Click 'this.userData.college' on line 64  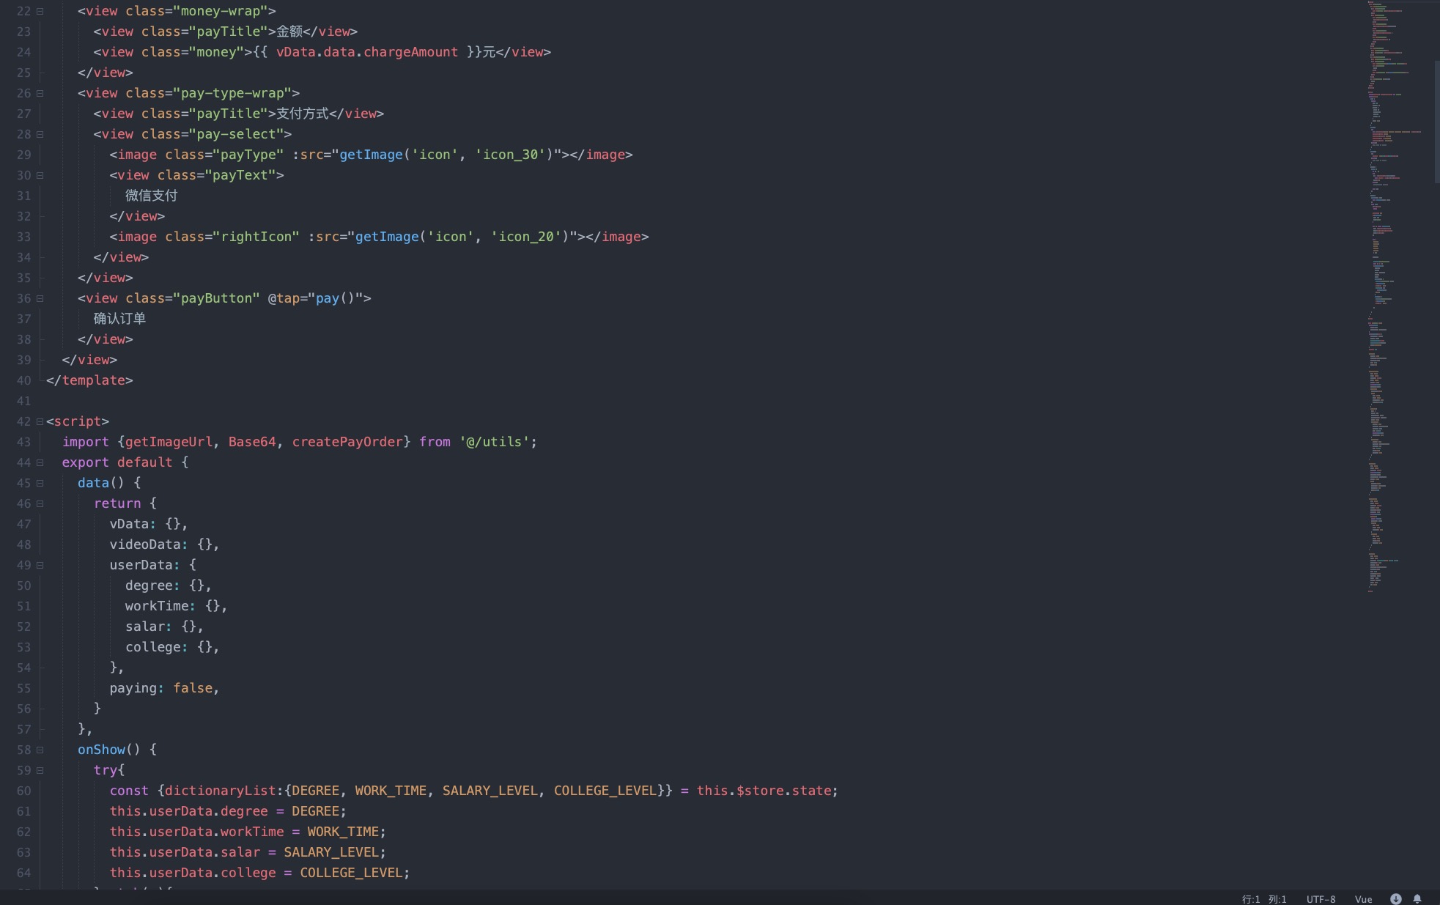tap(193, 873)
